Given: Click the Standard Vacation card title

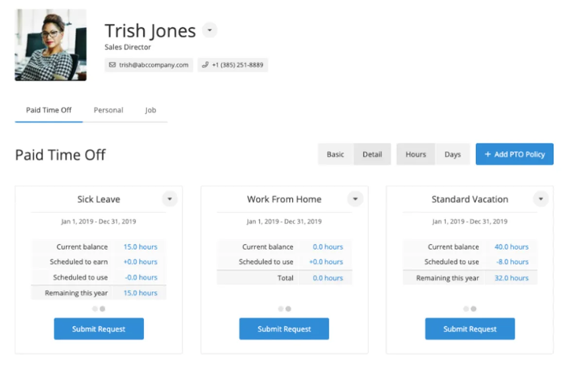Looking at the screenshot, I should point(470,199).
